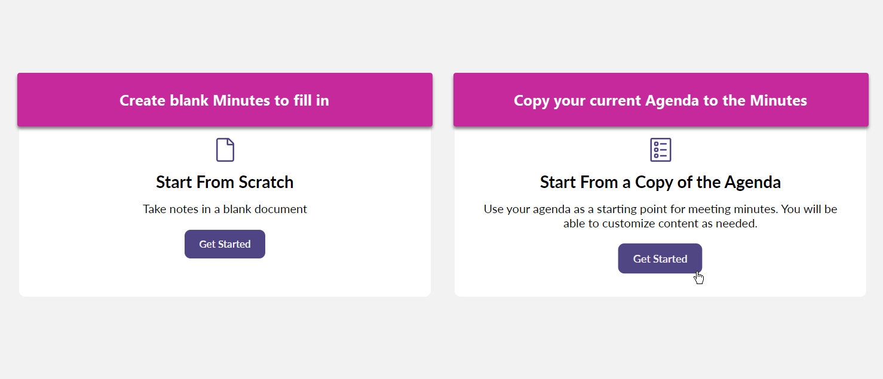Click the blank document icon
This screenshot has height=379, width=883.
225,150
